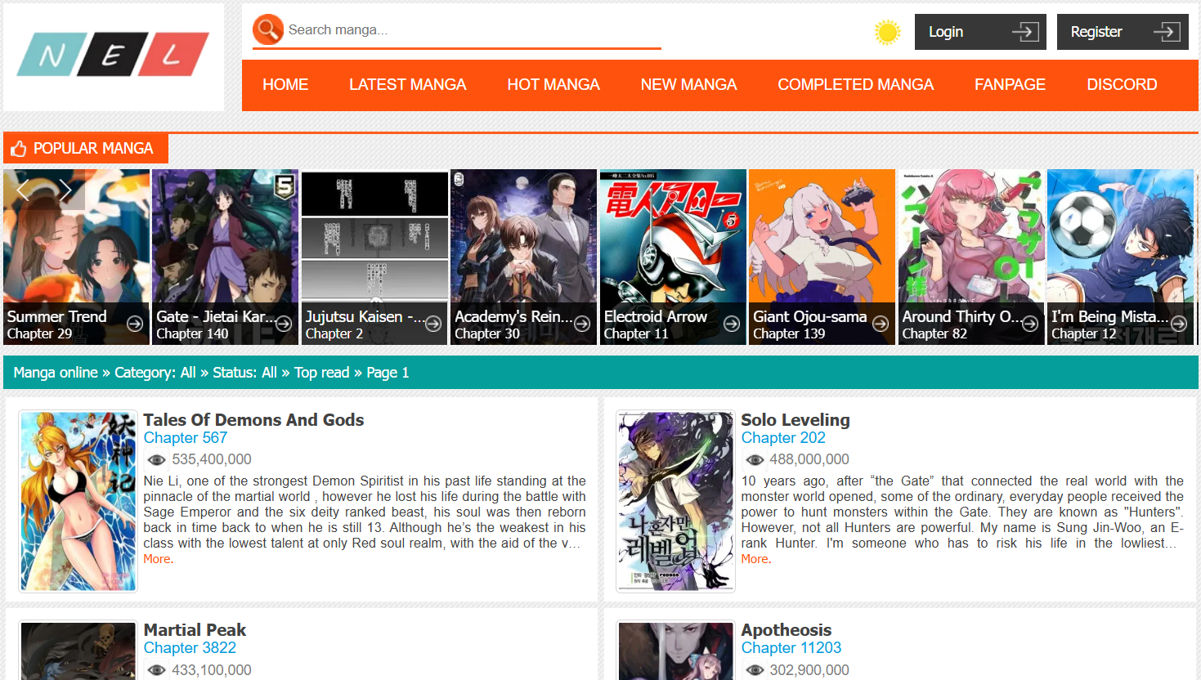Click the Manga online breadcrumb link
Image resolution: width=1201 pixels, height=680 pixels.
pos(56,373)
